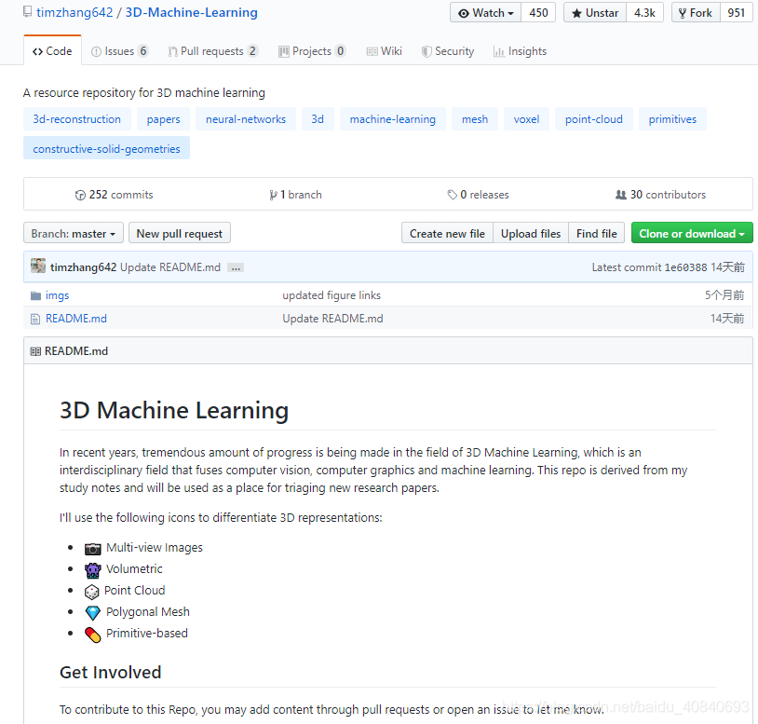Image resolution: width=758 pixels, height=724 pixels.
Task: Click the README.md file icon in file list
Action: pos(35,319)
